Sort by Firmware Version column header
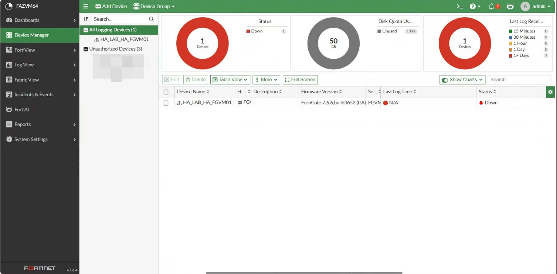The width and height of the screenshot is (557, 274). point(332,92)
